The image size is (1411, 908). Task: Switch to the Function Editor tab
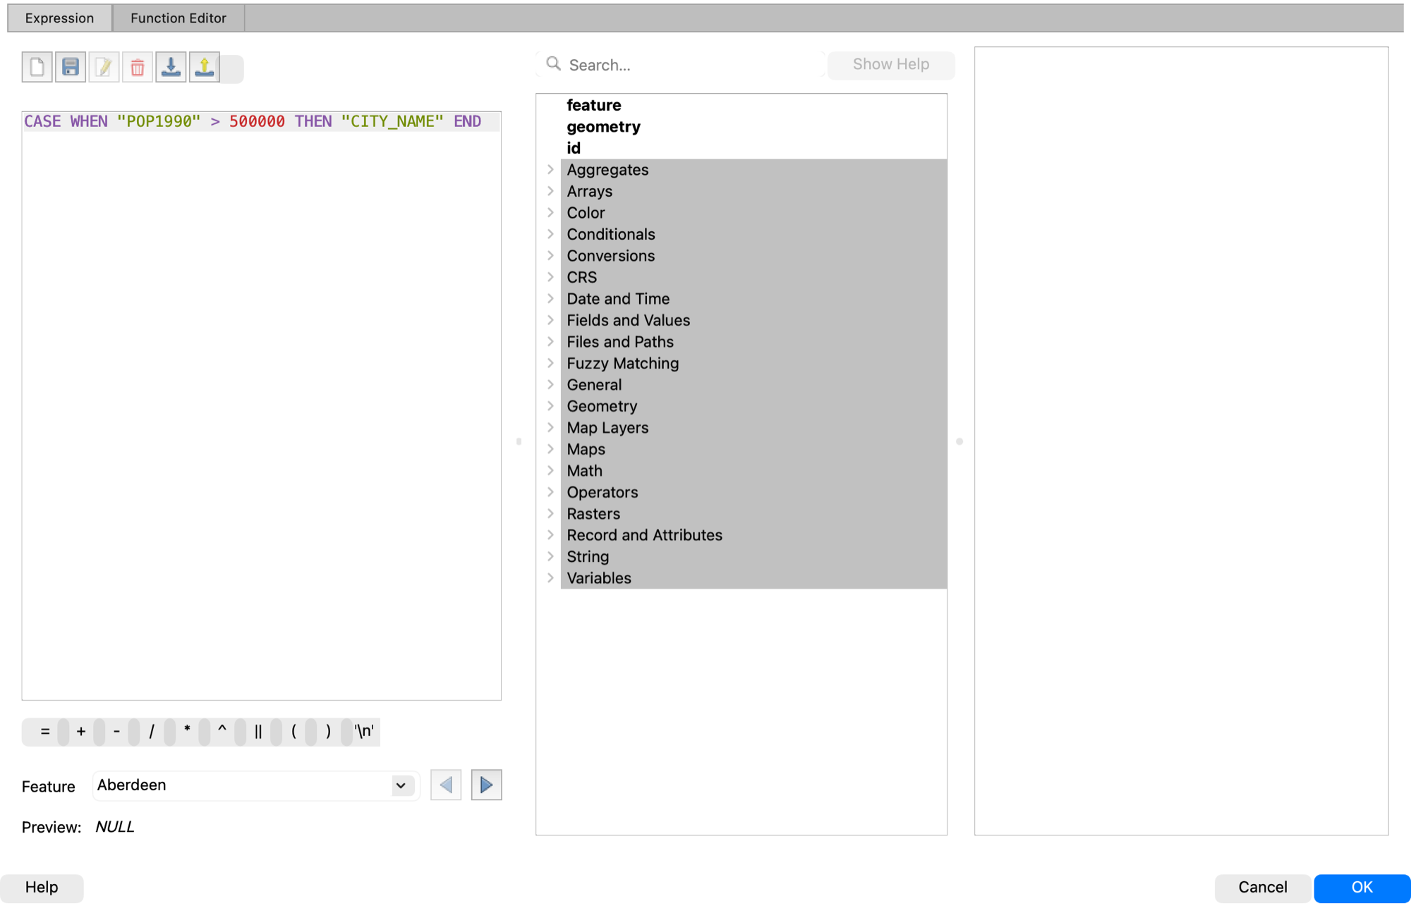(x=178, y=18)
